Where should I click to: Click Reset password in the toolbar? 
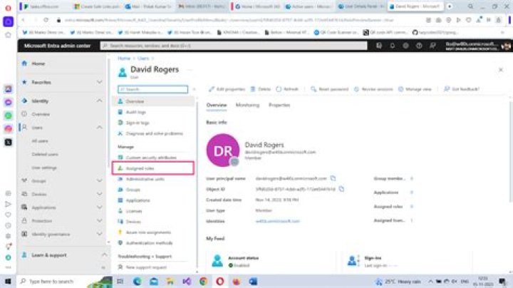(x=329, y=89)
